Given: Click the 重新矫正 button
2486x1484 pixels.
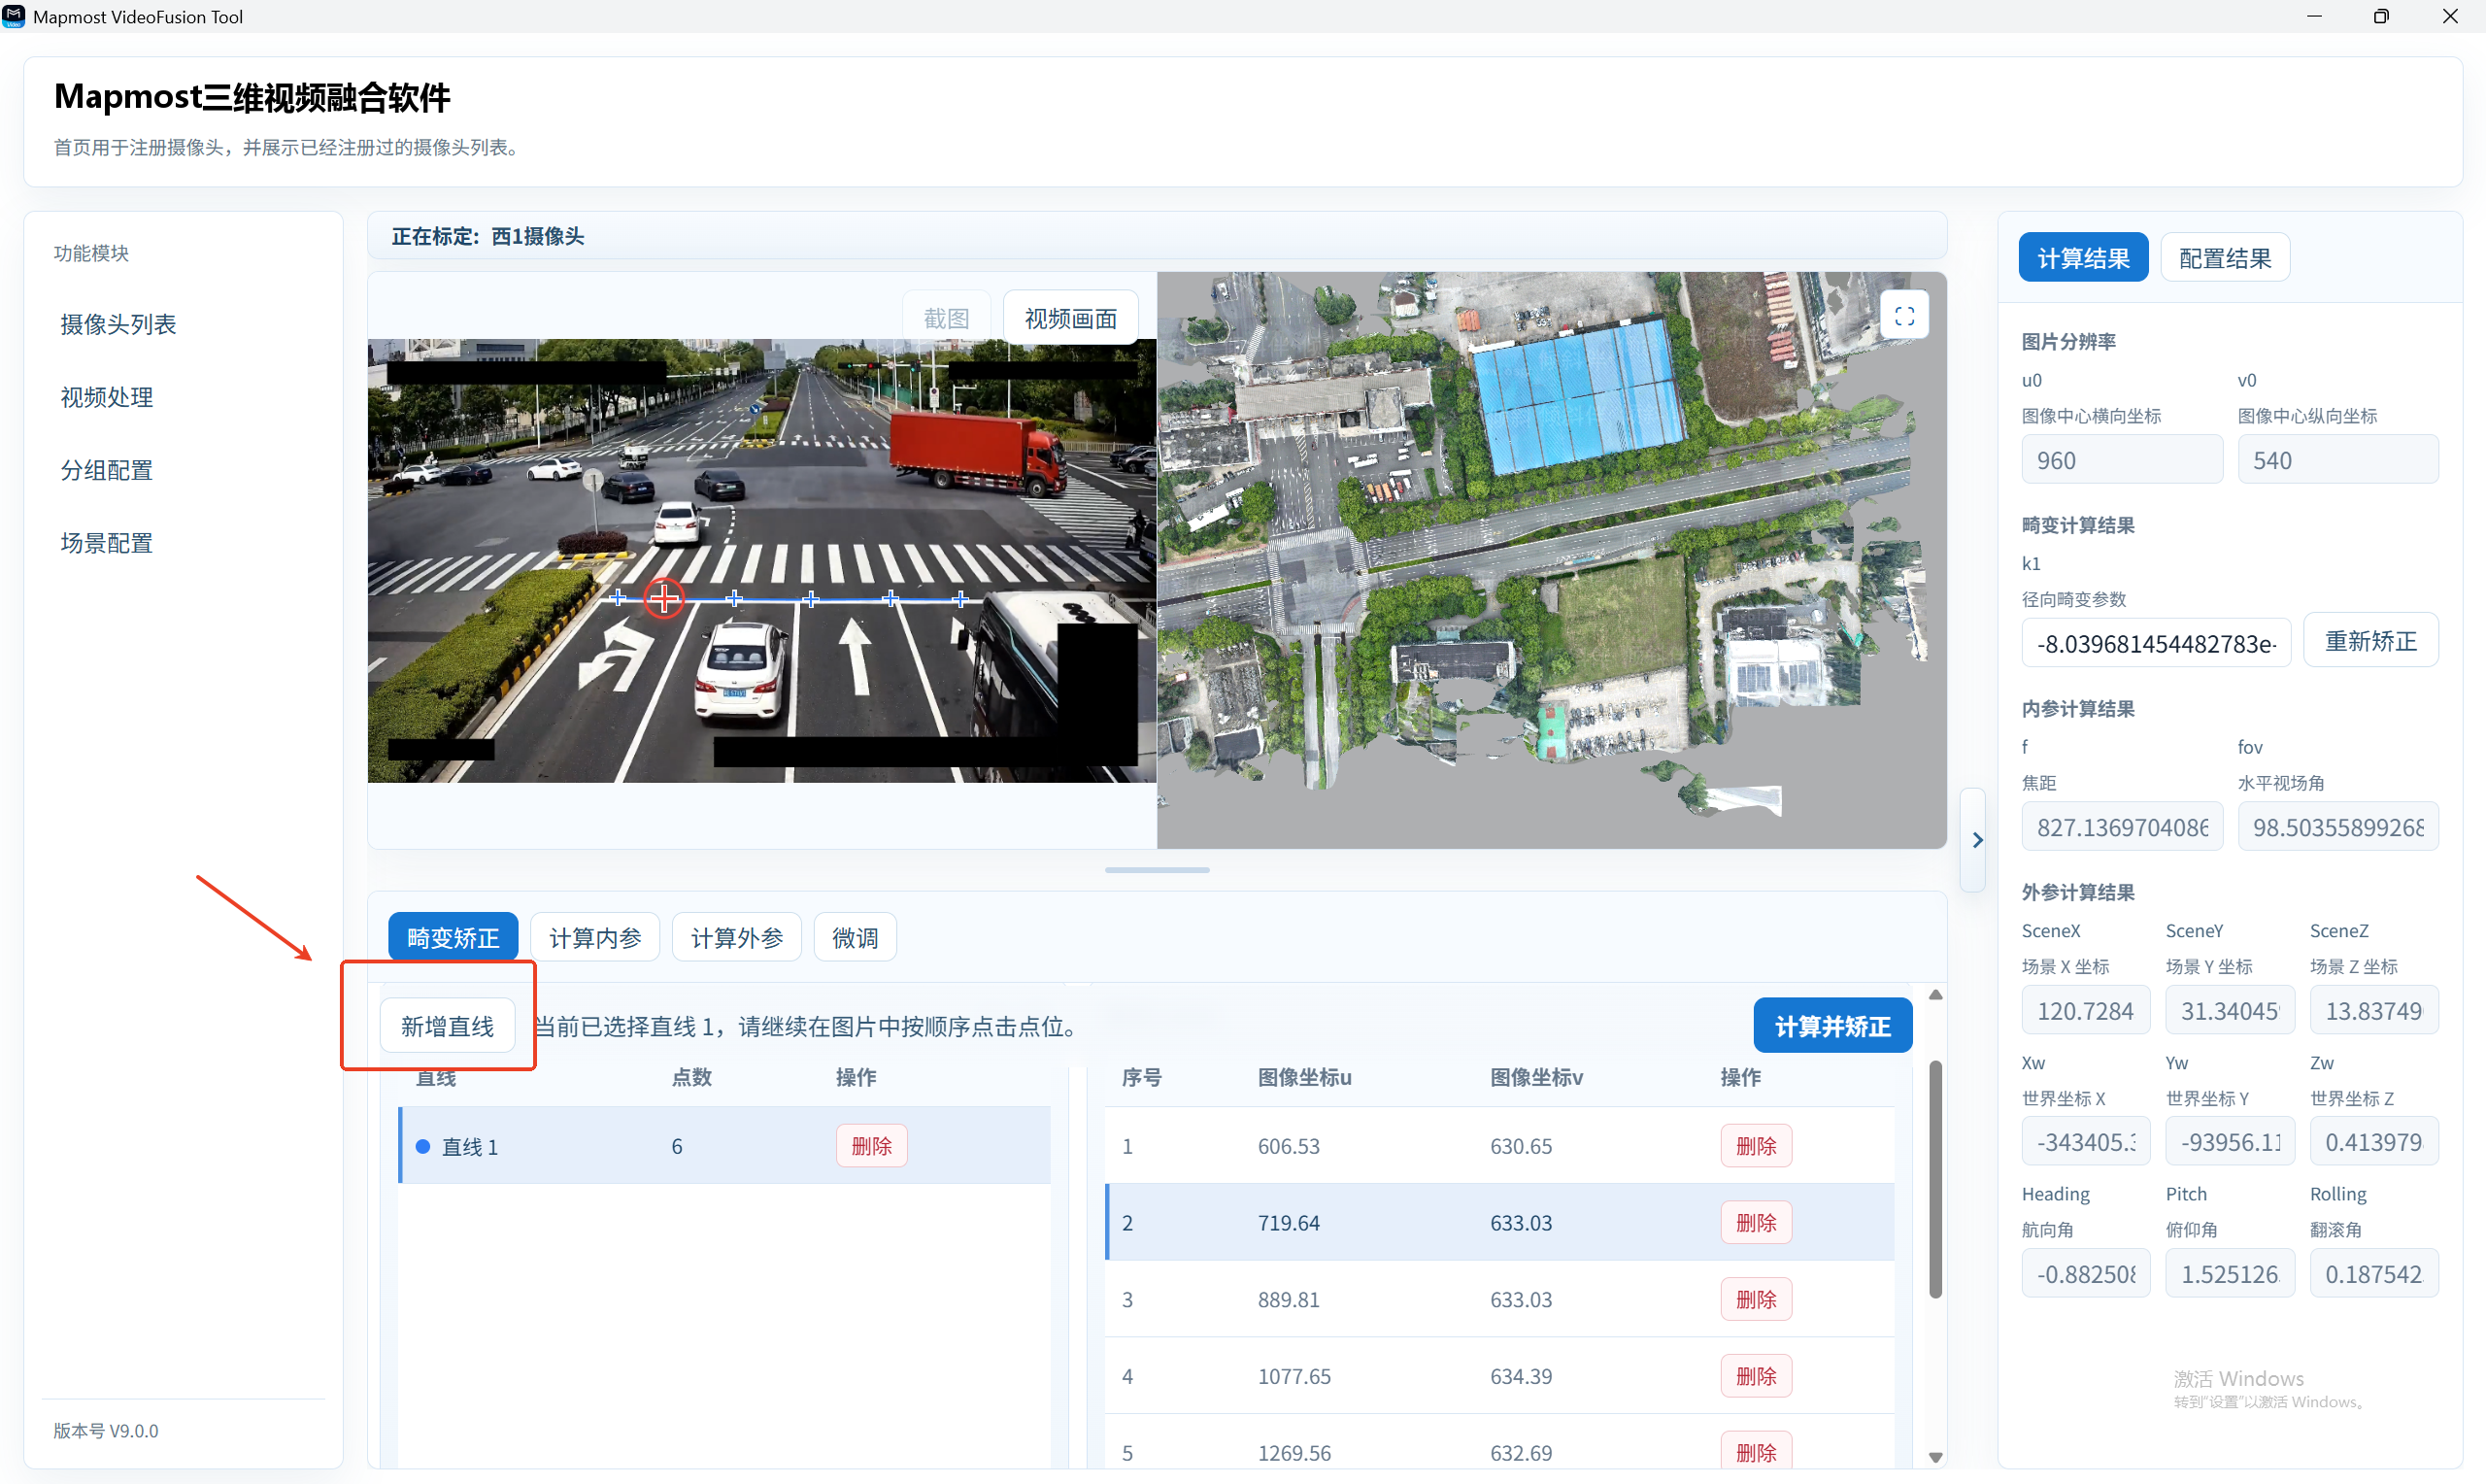Looking at the screenshot, I should click(x=2370, y=641).
